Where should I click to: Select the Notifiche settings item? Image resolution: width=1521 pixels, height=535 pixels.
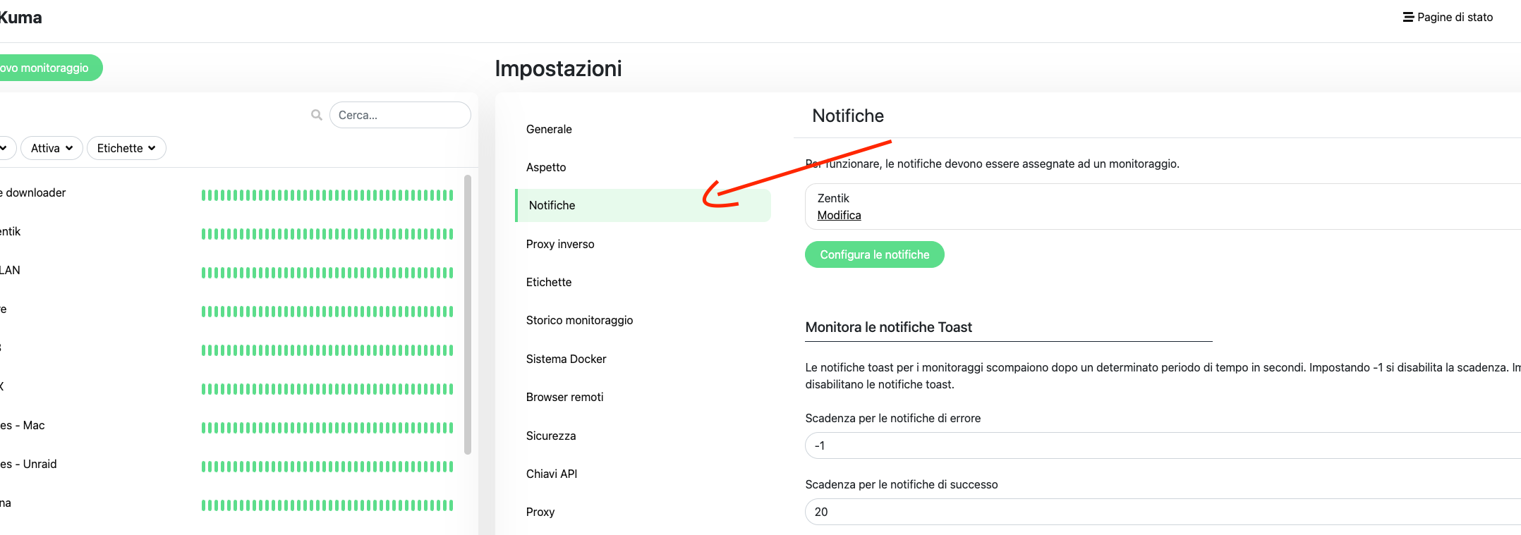click(x=552, y=205)
